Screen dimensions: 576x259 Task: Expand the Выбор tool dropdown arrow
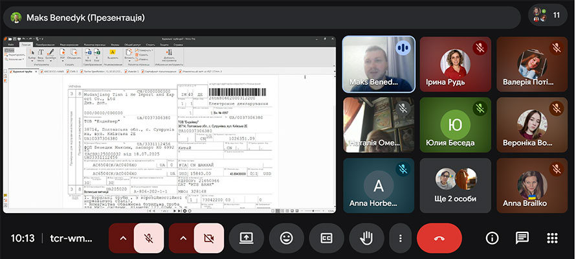click(32, 61)
